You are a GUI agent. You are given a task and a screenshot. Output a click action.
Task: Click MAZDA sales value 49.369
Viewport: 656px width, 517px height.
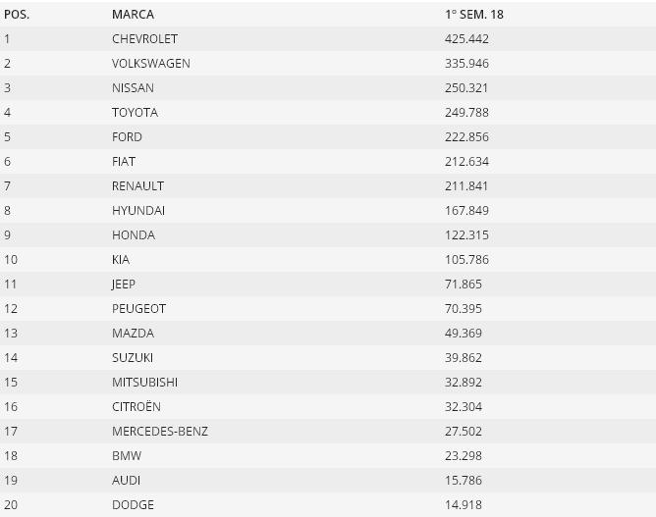tap(464, 334)
